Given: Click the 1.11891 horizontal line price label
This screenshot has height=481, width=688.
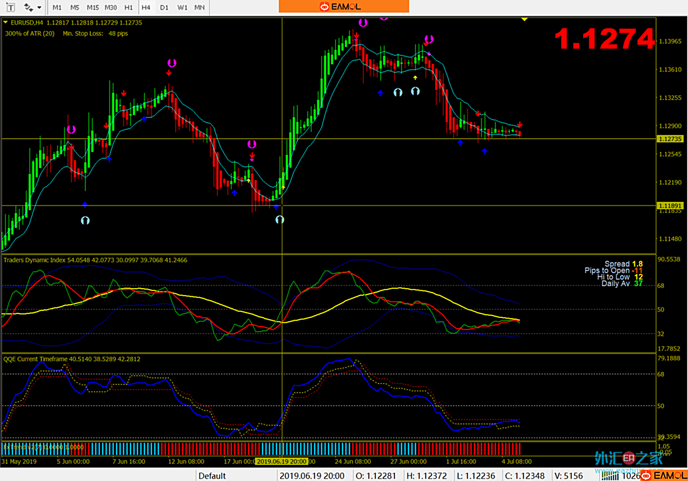Looking at the screenshot, I should pyautogui.click(x=670, y=206).
